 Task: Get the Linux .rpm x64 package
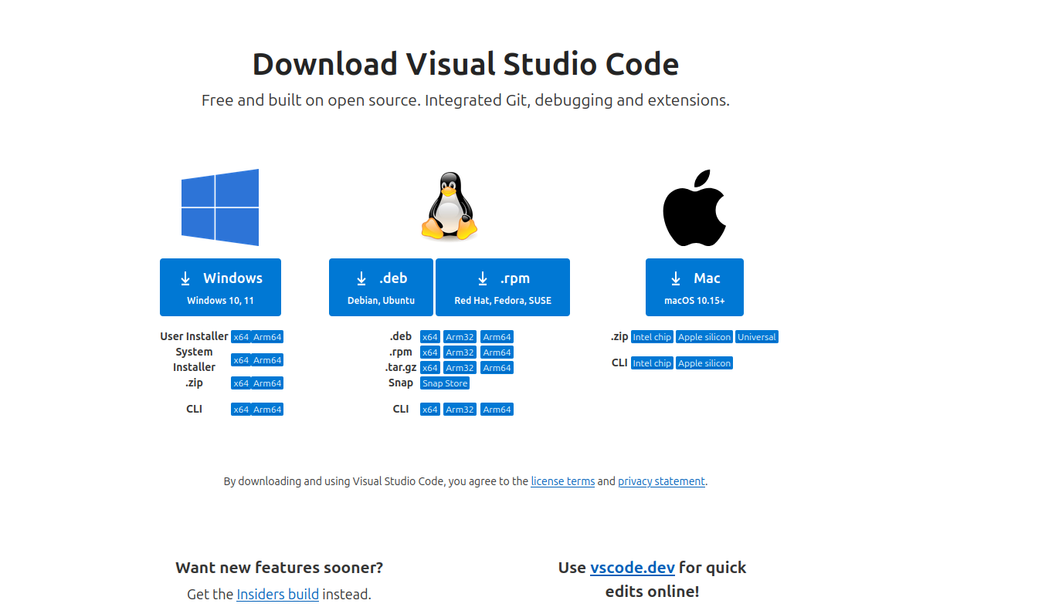(x=430, y=352)
